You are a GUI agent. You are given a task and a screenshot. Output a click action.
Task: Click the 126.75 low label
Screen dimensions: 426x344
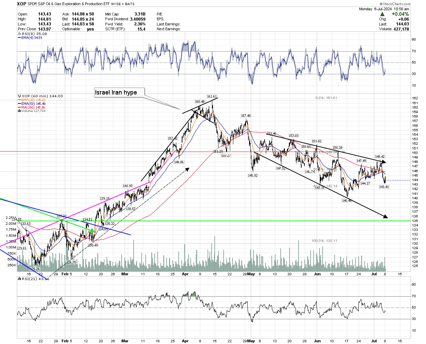point(71,262)
